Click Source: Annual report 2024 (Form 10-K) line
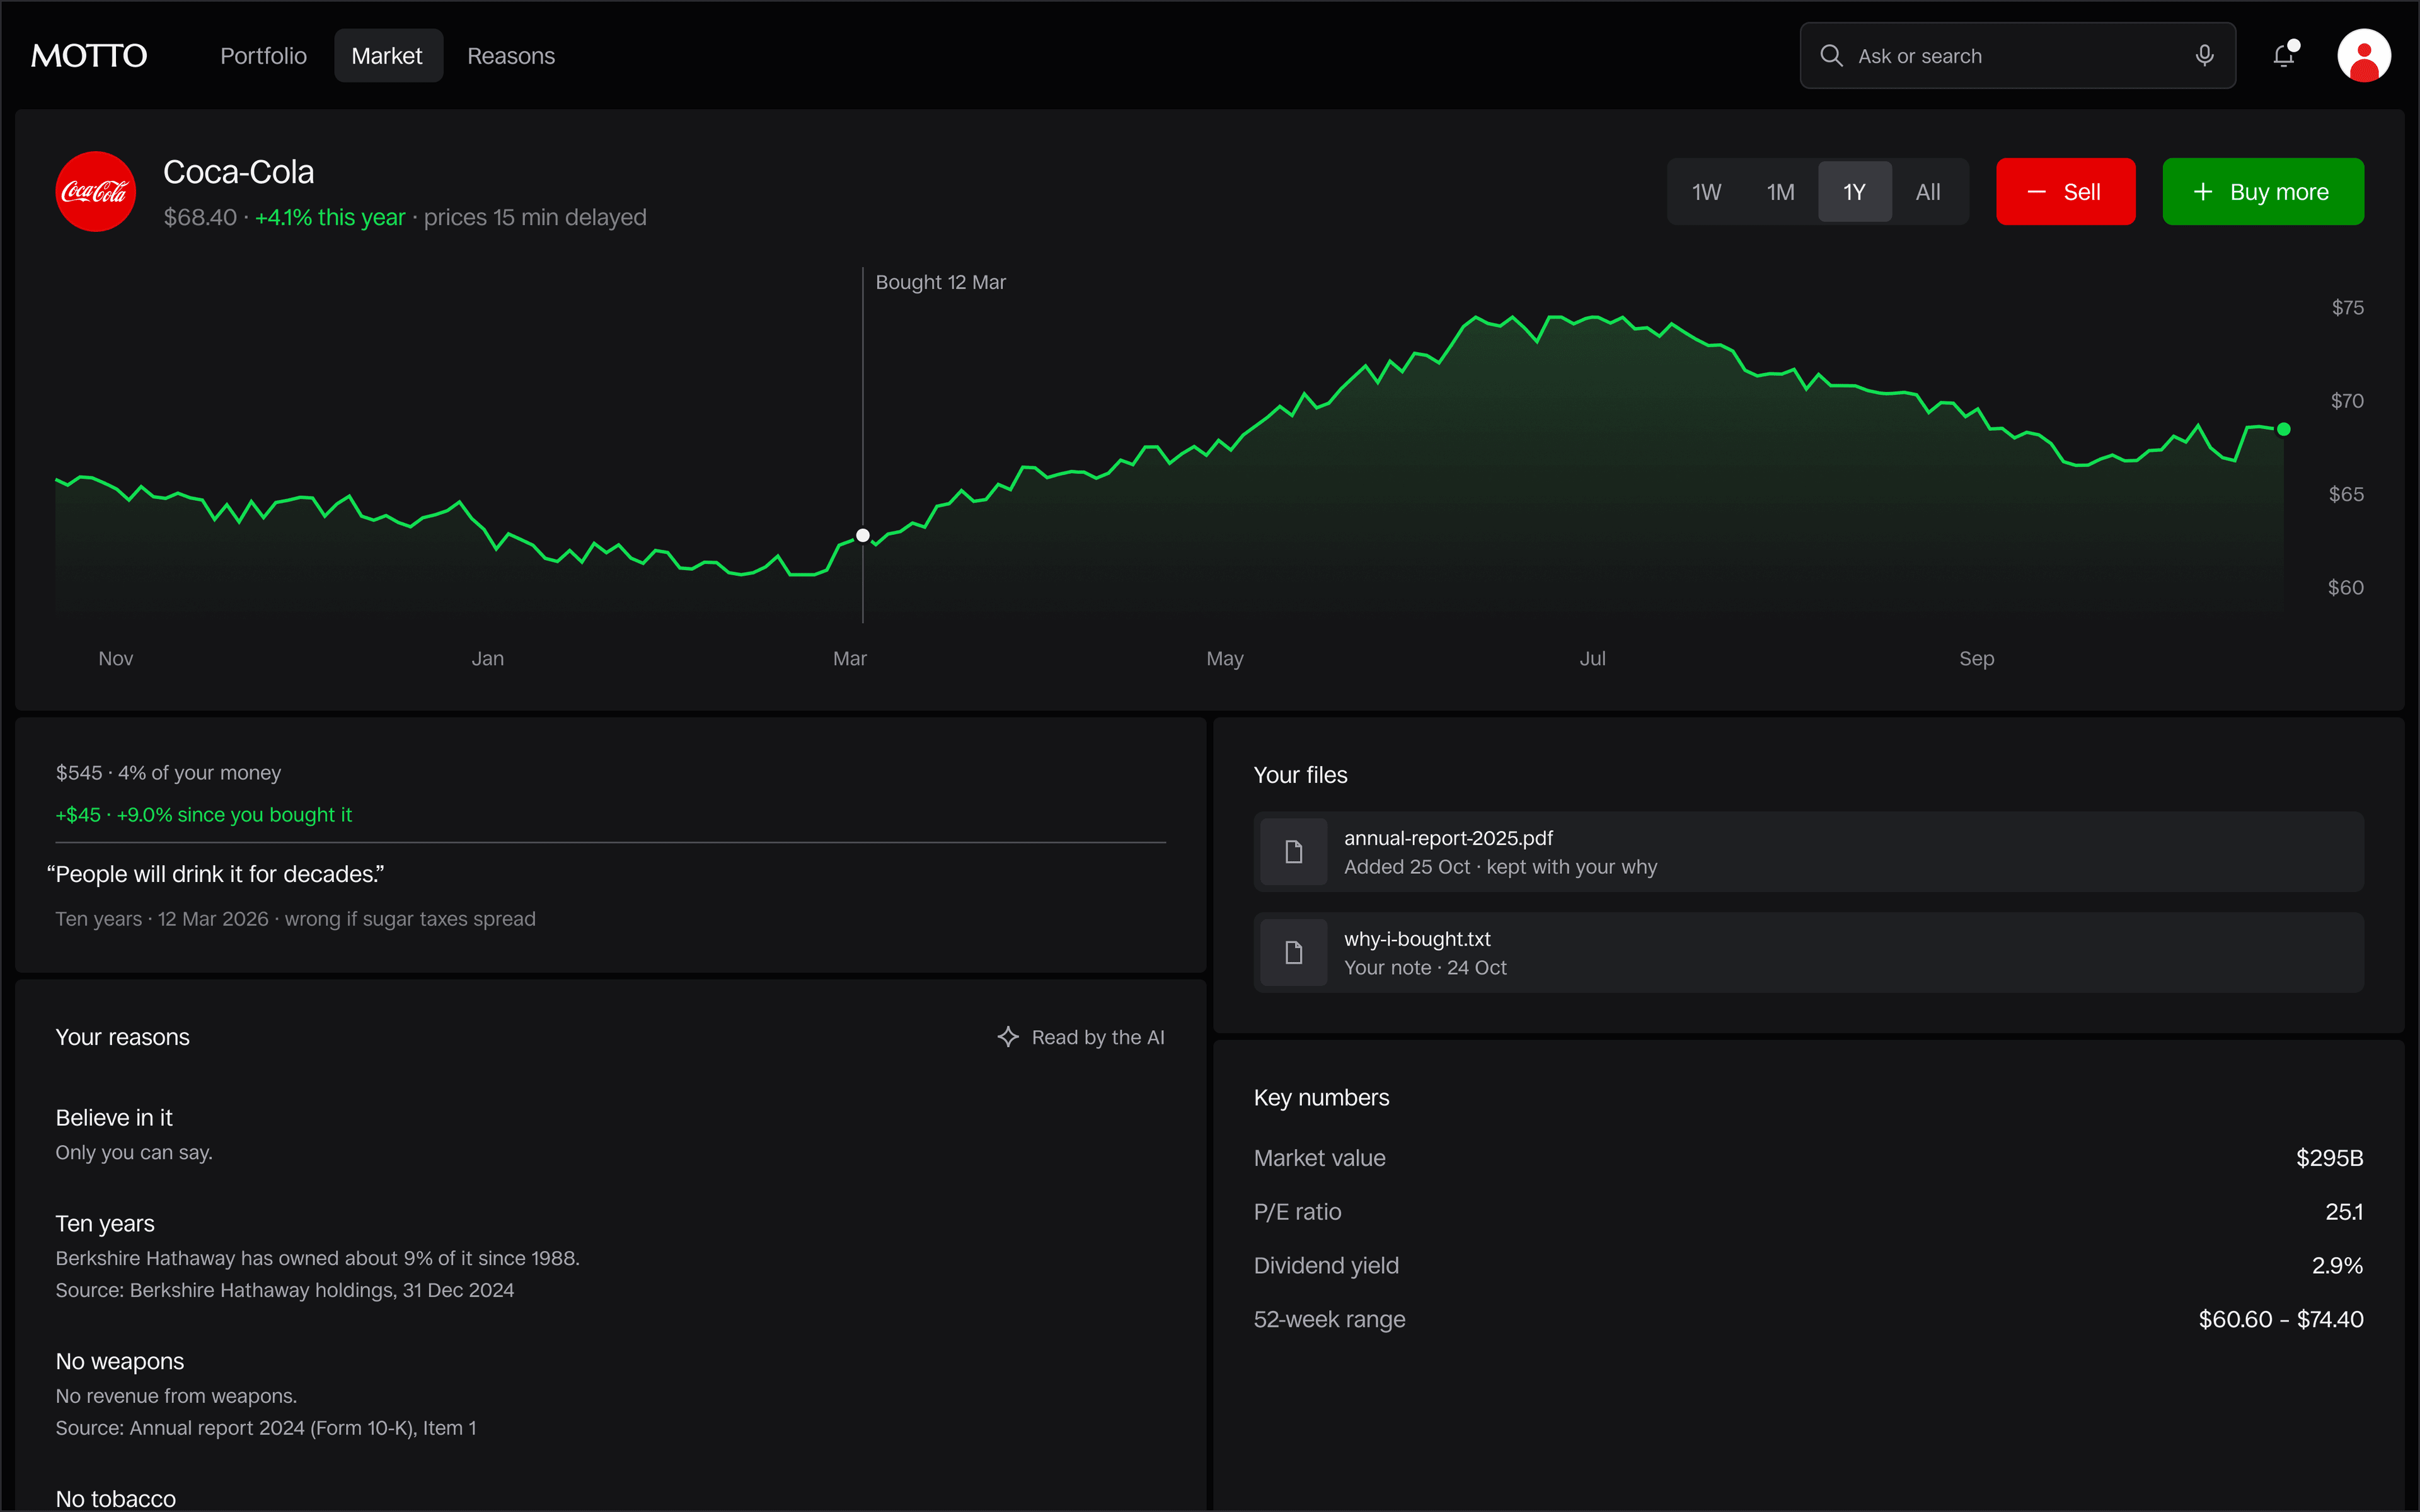2420x1512 pixels. pos(266,1428)
